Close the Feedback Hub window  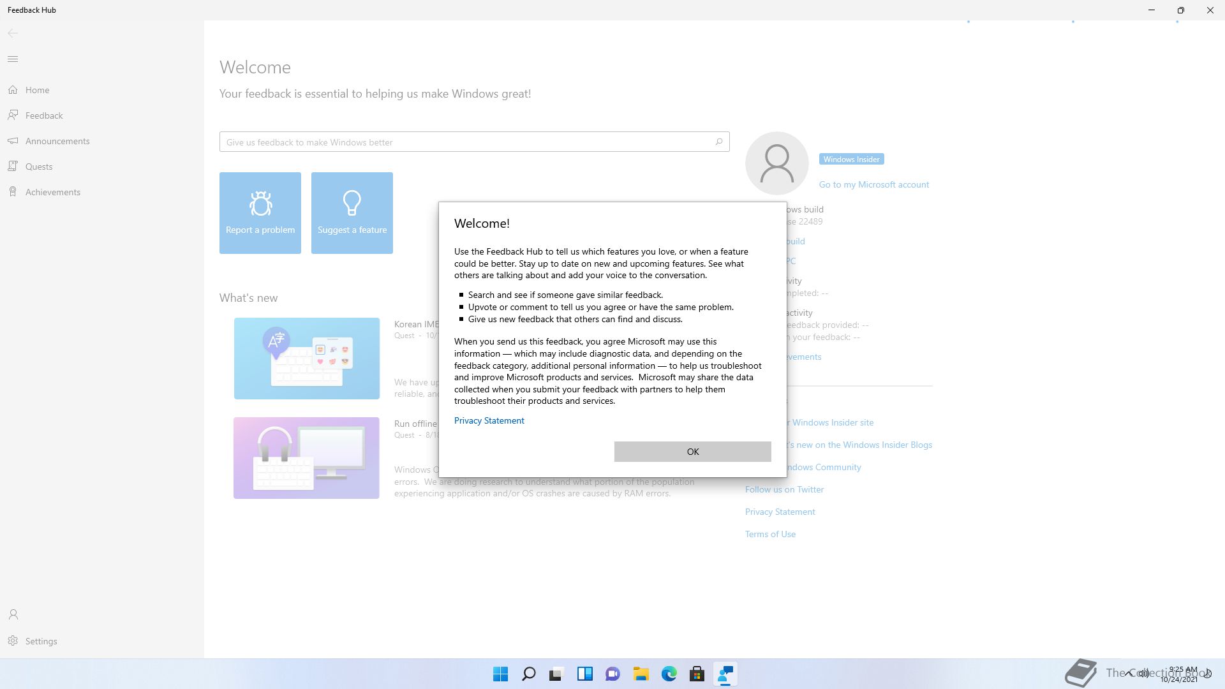pyautogui.click(x=1210, y=10)
